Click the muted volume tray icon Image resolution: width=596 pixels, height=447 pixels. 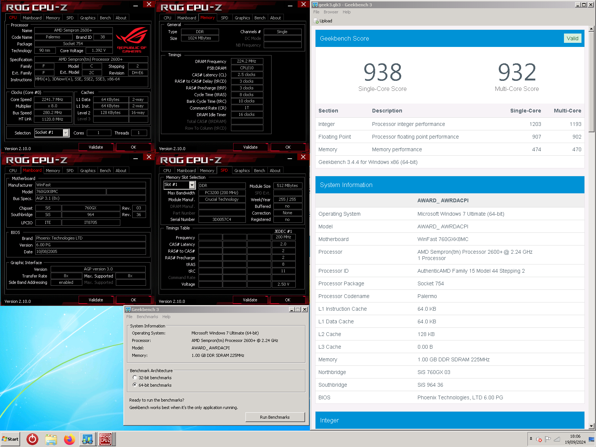click(539, 439)
